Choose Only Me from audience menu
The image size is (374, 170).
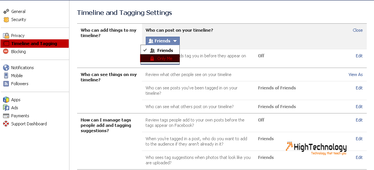[160, 58]
